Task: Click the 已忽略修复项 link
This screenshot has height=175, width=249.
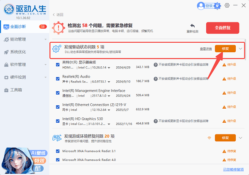Action: (234, 169)
